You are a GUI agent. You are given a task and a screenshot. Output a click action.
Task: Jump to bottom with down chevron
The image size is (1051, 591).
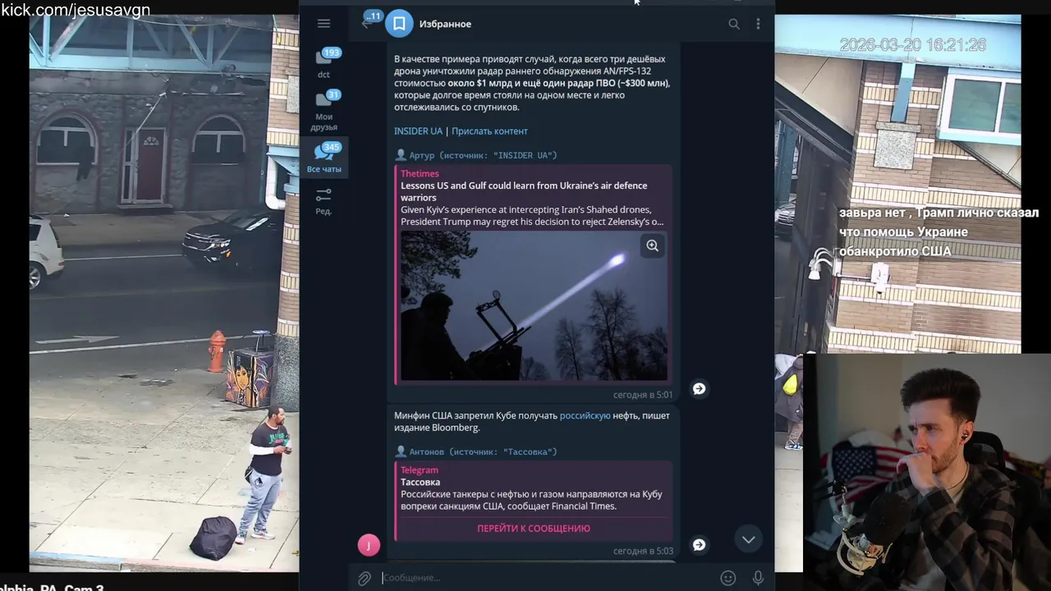(x=748, y=539)
